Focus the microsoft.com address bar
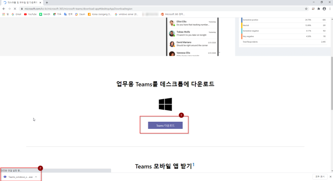 pos(161,9)
